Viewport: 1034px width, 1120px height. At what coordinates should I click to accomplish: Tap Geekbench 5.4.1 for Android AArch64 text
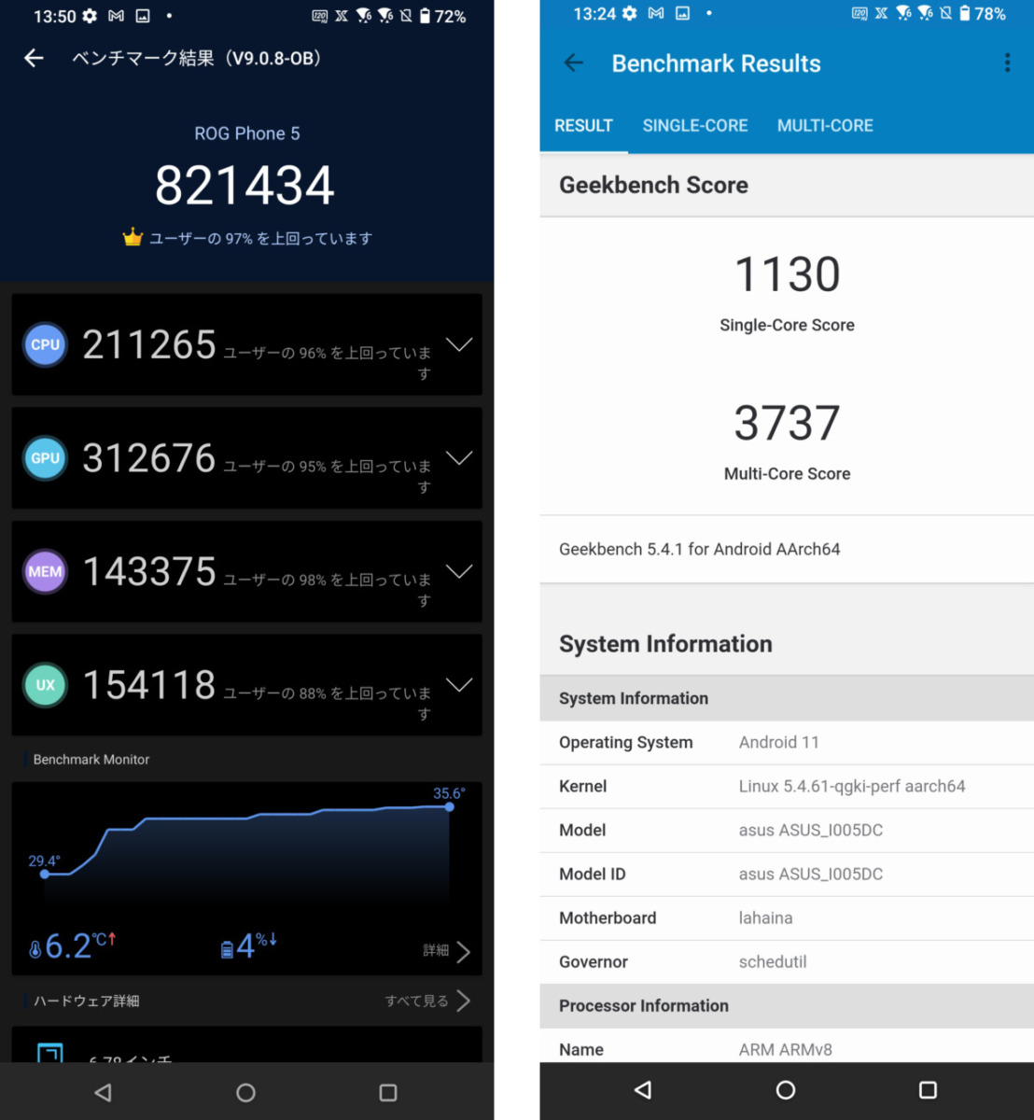click(x=699, y=549)
